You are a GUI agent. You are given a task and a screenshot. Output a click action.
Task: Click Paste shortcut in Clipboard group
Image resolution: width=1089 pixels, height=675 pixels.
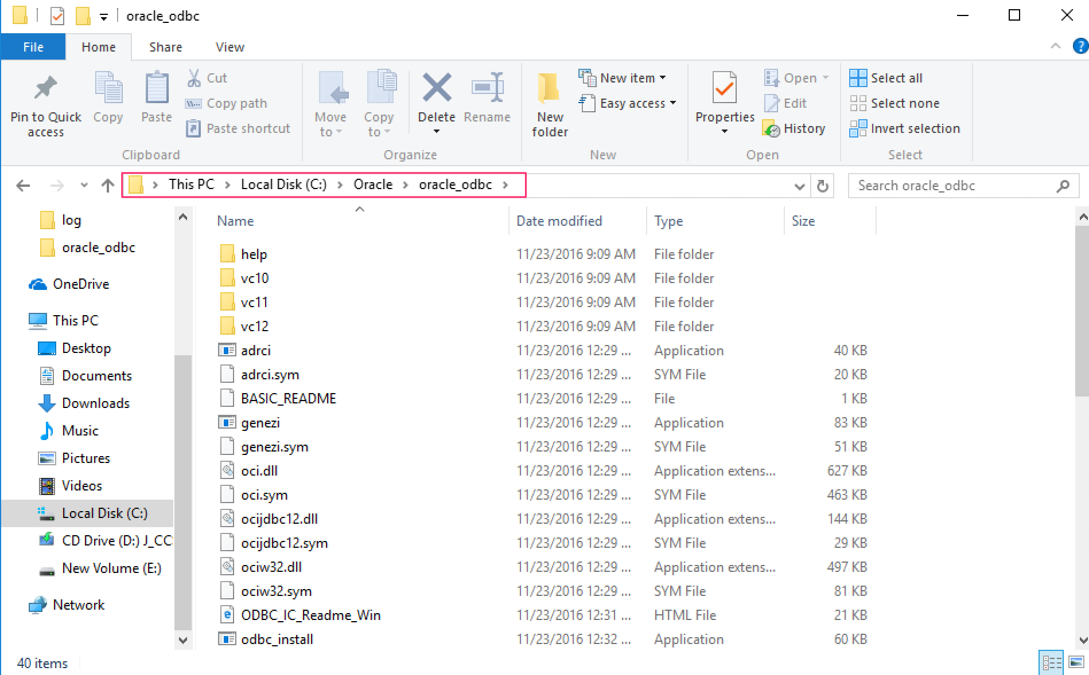click(x=238, y=128)
